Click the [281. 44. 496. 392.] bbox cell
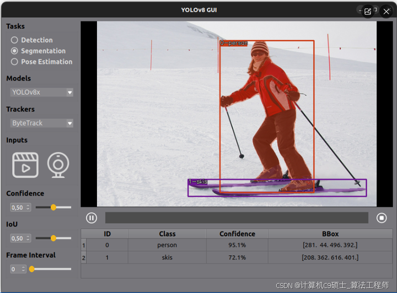397x293 pixels. [x=330, y=245]
